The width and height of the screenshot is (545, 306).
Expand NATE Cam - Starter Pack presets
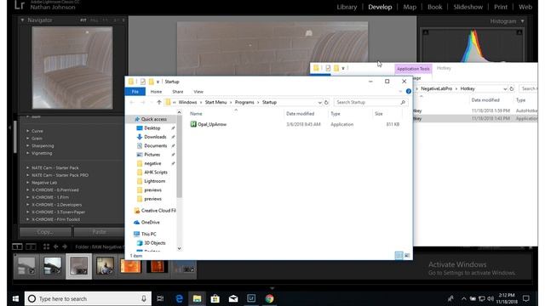pos(28,167)
